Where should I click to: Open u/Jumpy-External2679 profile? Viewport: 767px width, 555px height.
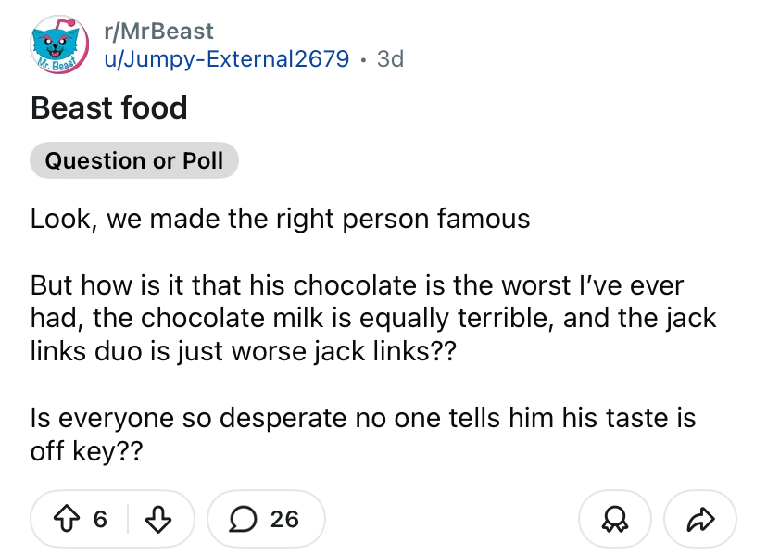pyautogui.click(x=227, y=59)
